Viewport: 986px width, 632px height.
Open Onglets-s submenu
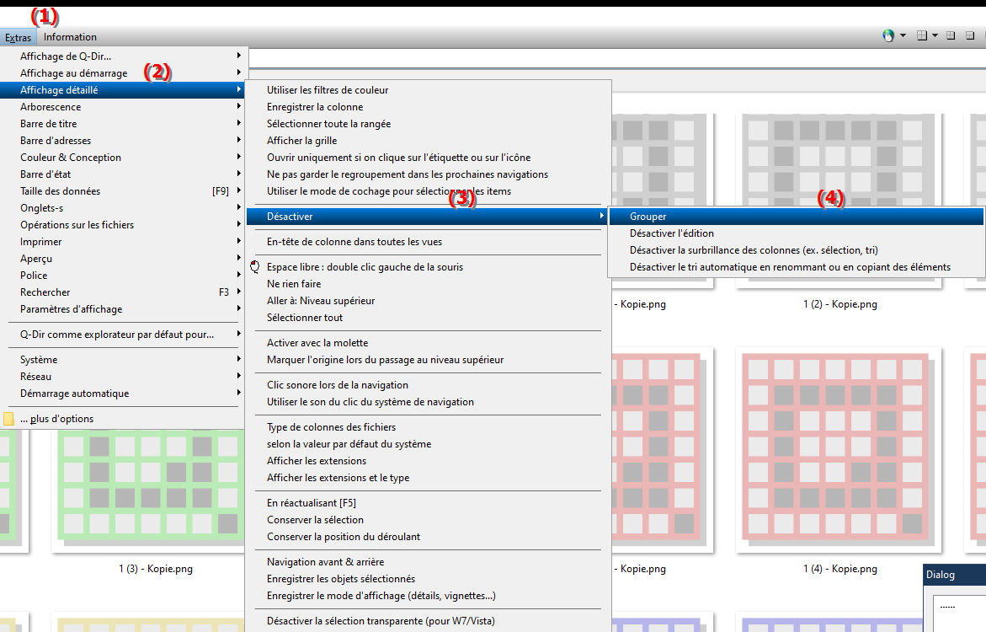tap(122, 208)
